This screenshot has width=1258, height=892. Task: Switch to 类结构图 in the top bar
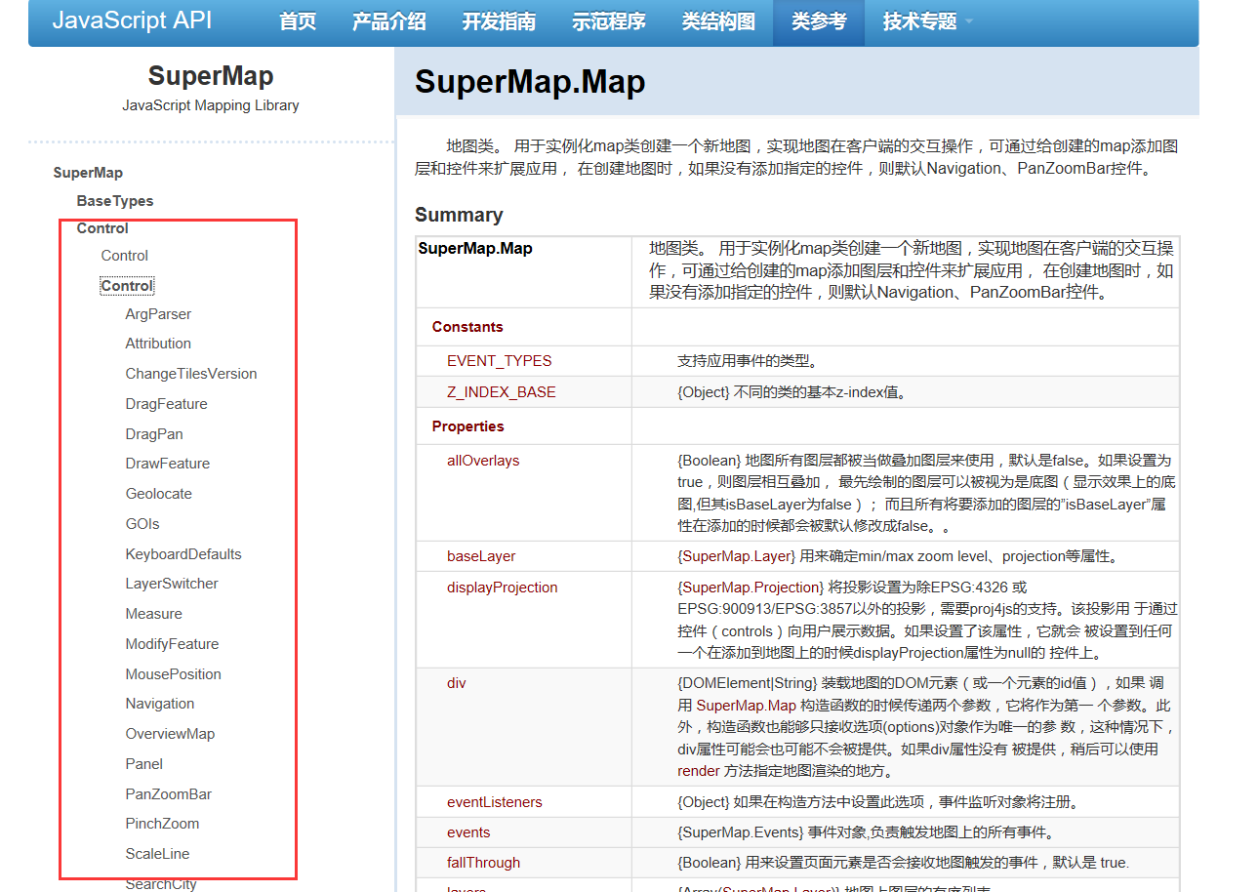(718, 20)
